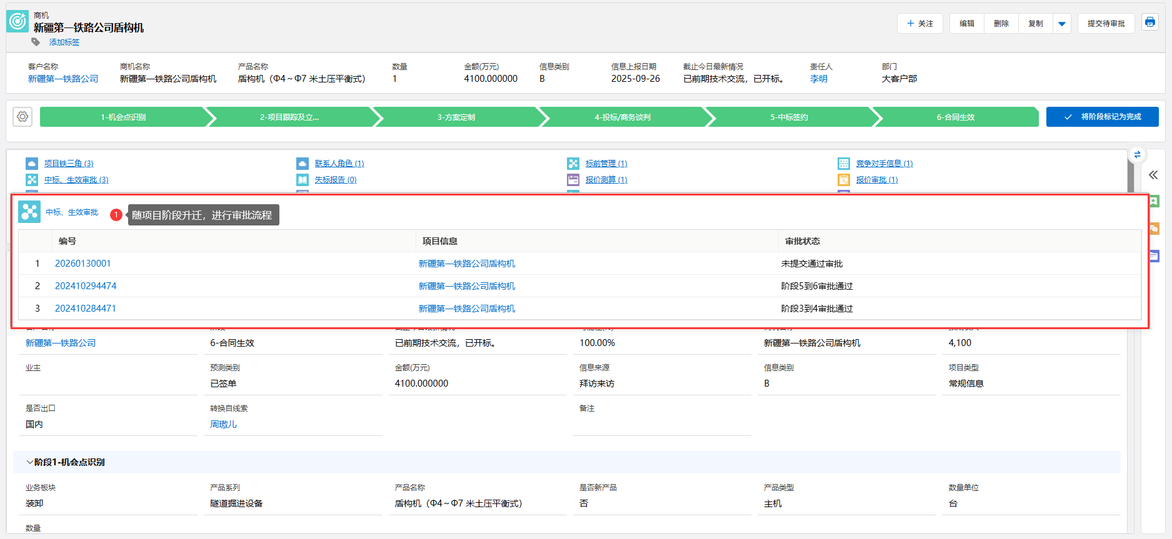Screen dimensions: 1172x539
Task: Select the 5-中标签约 stage
Action: pos(789,117)
